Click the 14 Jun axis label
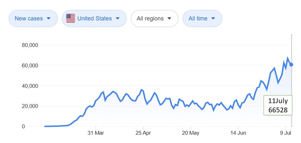The image size is (301, 143). click(x=238, y=133)
